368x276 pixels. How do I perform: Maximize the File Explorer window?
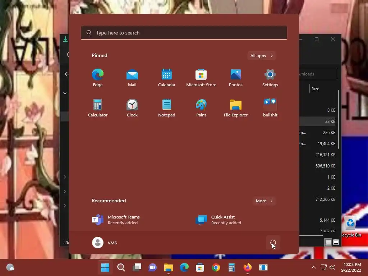coord(317,39)
